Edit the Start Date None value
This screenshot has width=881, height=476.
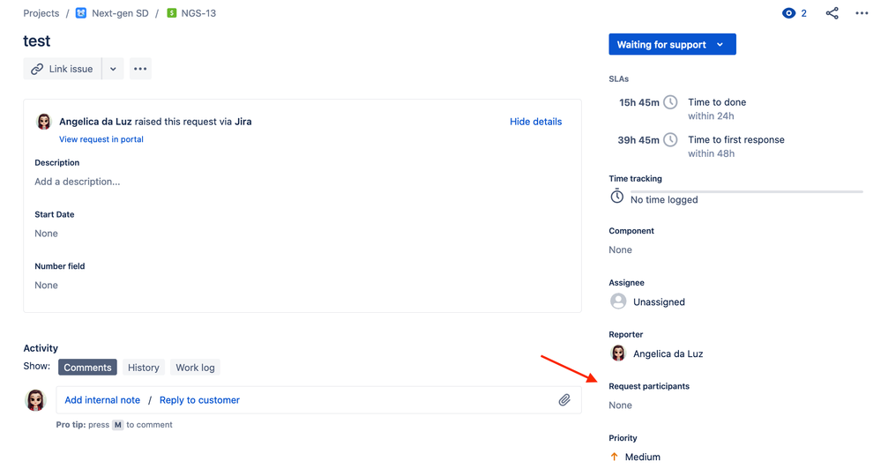[x=46, y=234]
